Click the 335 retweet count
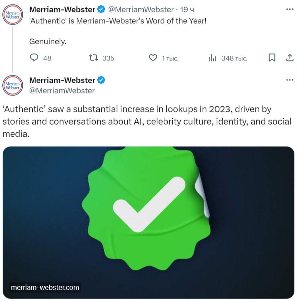This screenshot has width=305, height=302. point(108,58)
